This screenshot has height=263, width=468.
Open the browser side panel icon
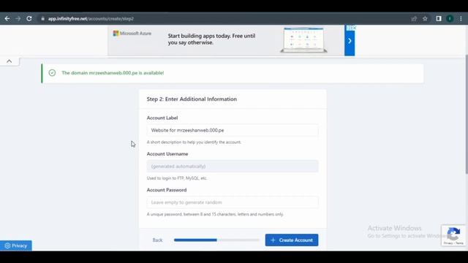[439, 18]
